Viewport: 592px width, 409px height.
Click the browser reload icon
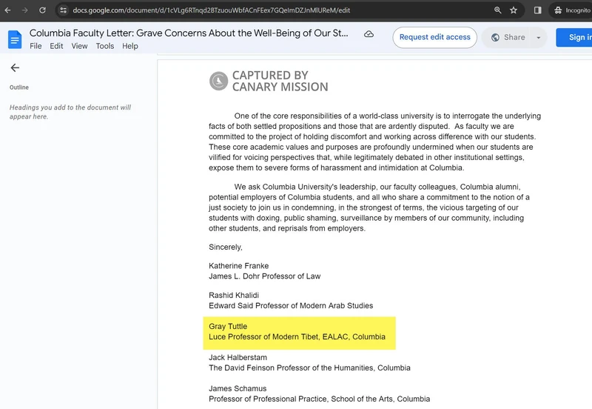(x=42, y=10)
